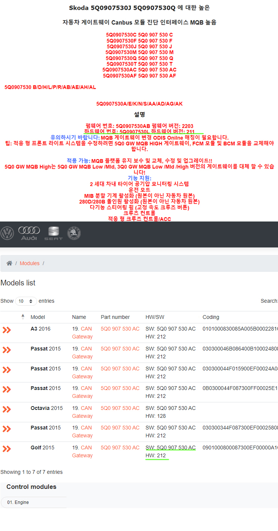278x531 pixels.
Task: Sort by the Name column header
Action: (x=79, y=317)
